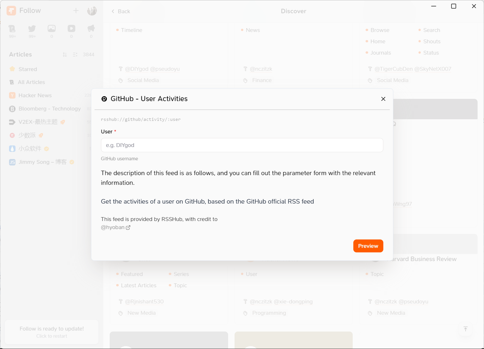This screenshot has width=484, height=349.
Task: Open the Status route
Action: pos(431,53)
